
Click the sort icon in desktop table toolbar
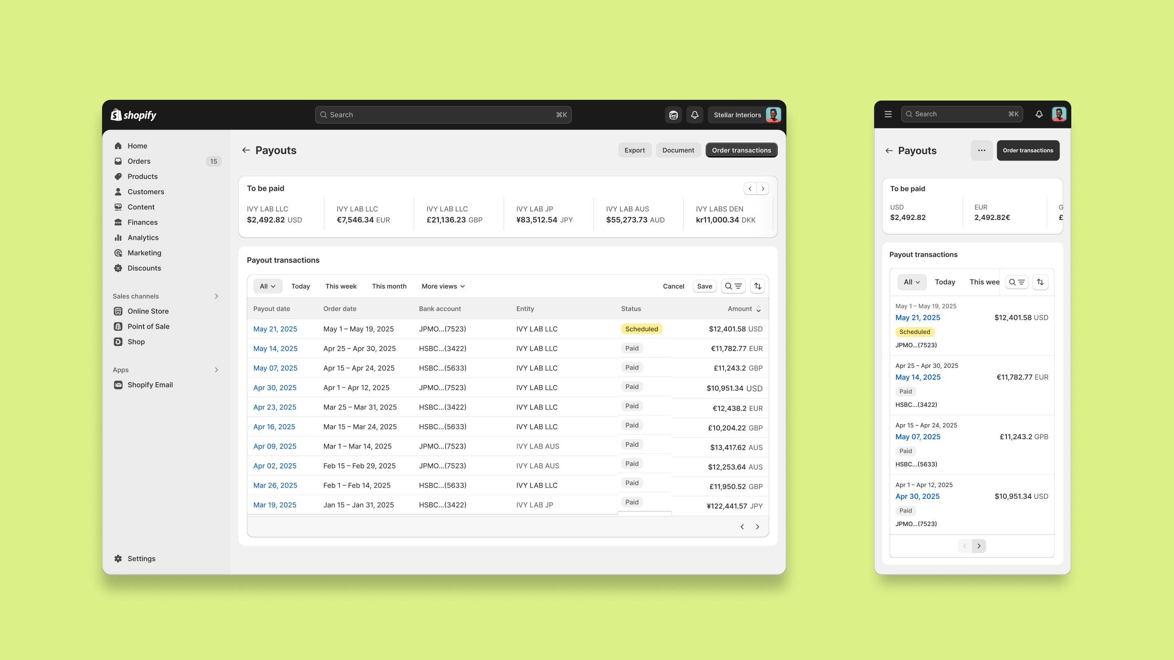tap(757, 286)
